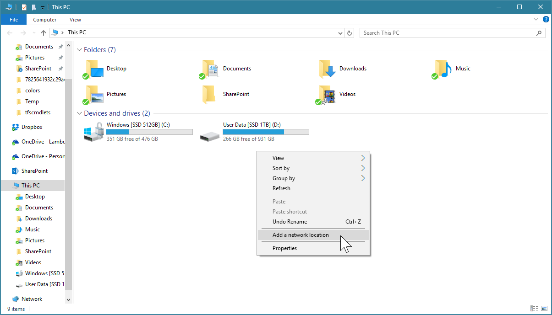Open the SharePoint folder icon in Folders
The height and width of the screenshot is (315, 552).
(x=209, y=95)
